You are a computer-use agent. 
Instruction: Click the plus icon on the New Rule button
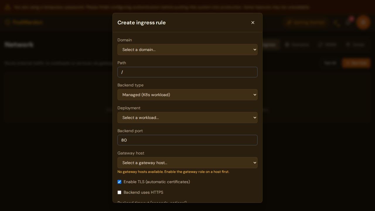348,63
